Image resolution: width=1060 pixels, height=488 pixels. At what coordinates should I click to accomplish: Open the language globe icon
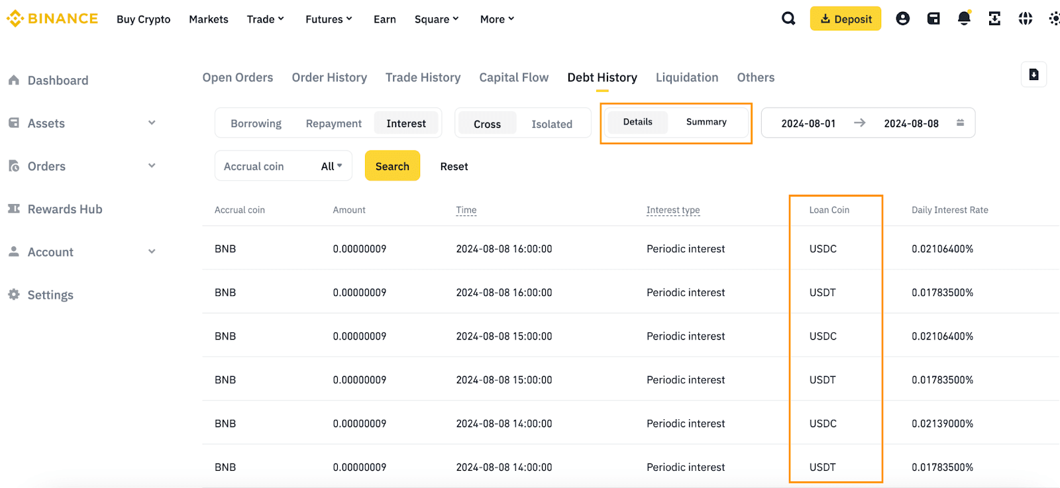(1026, 19)
